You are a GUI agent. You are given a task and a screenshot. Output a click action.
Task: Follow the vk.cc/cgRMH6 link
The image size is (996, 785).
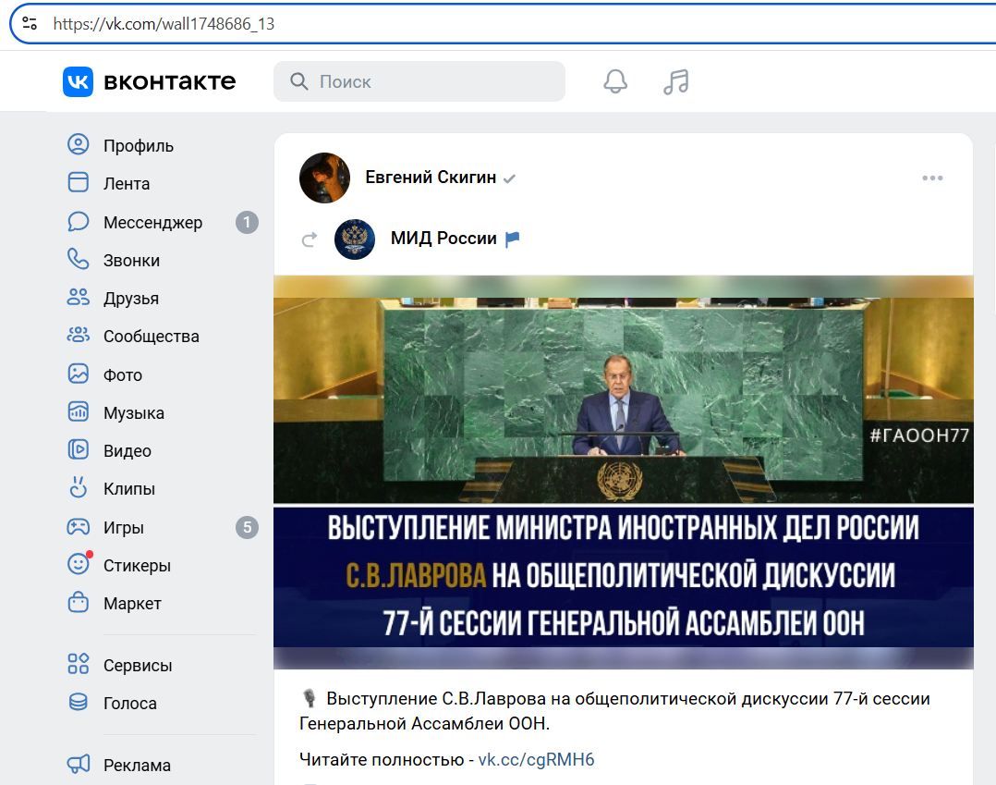pyautogui.click(x=536, y=760)
